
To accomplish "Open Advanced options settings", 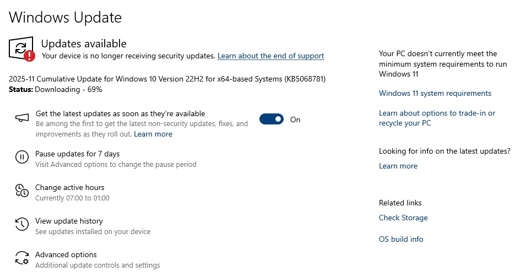I will pos(66,254).
